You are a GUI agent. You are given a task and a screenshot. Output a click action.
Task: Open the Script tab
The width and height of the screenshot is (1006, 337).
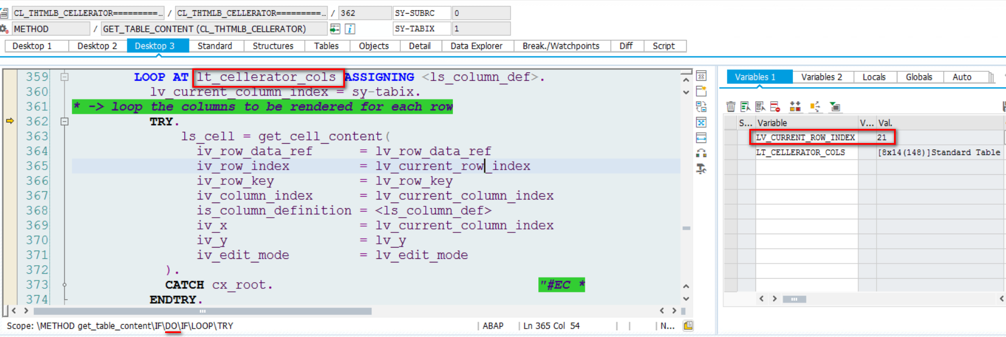[664, 46]
